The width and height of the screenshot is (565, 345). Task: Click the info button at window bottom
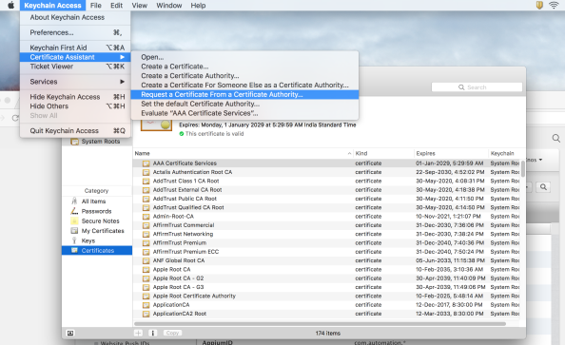(153, 333)
